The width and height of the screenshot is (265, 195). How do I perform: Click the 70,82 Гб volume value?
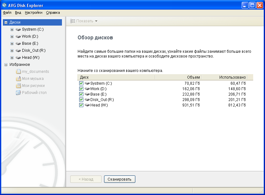click(x=192, y=83)
